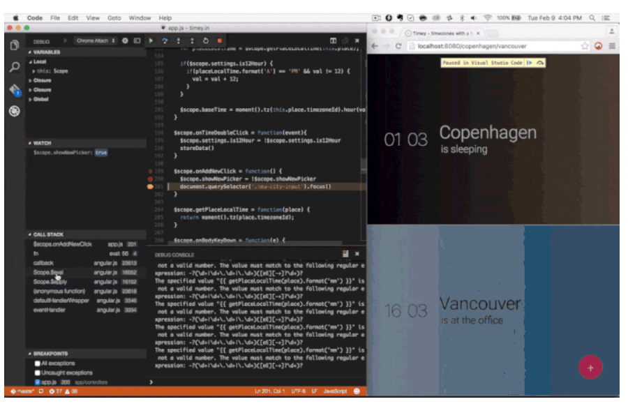The image size is (628, 406).
Task: Disable the app.js line 200 breakpoint
Action: [38, 382]
